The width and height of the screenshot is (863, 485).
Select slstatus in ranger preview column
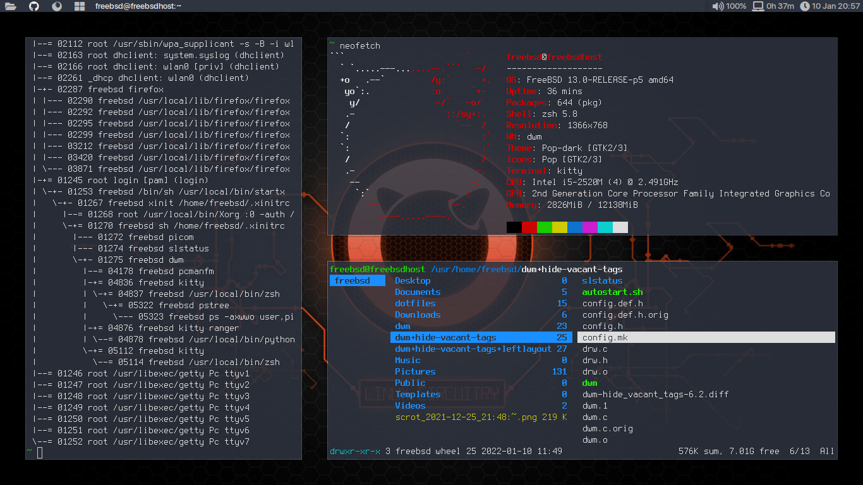pyautogui.click(x=602, y=281)
